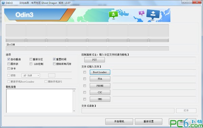Click the first progress bar slot

(x=16, y=40)
